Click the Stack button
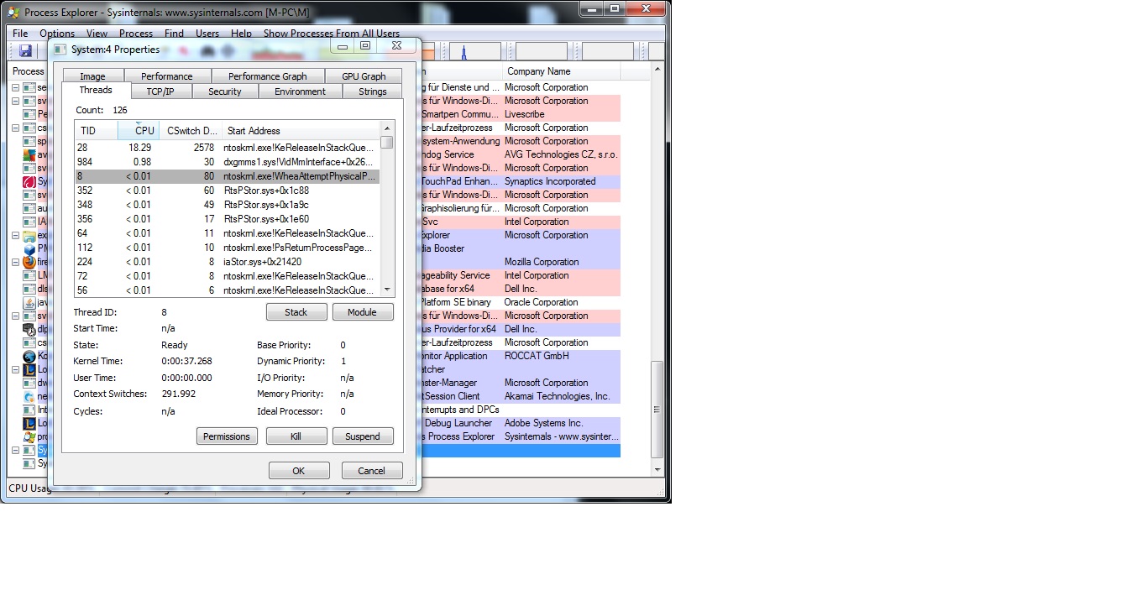 pos(296,312)
